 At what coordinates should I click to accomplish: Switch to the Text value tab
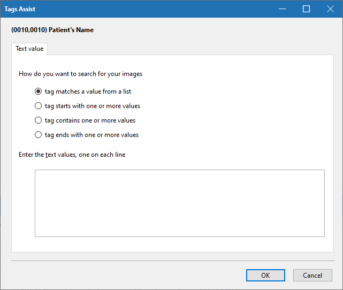click(x=29, y=49)
